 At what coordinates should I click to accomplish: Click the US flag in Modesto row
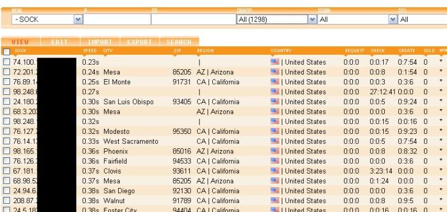click(x=275, y=131)
